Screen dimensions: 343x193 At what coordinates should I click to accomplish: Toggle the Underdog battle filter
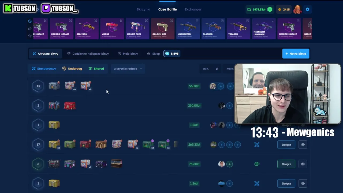click(72, 69)
